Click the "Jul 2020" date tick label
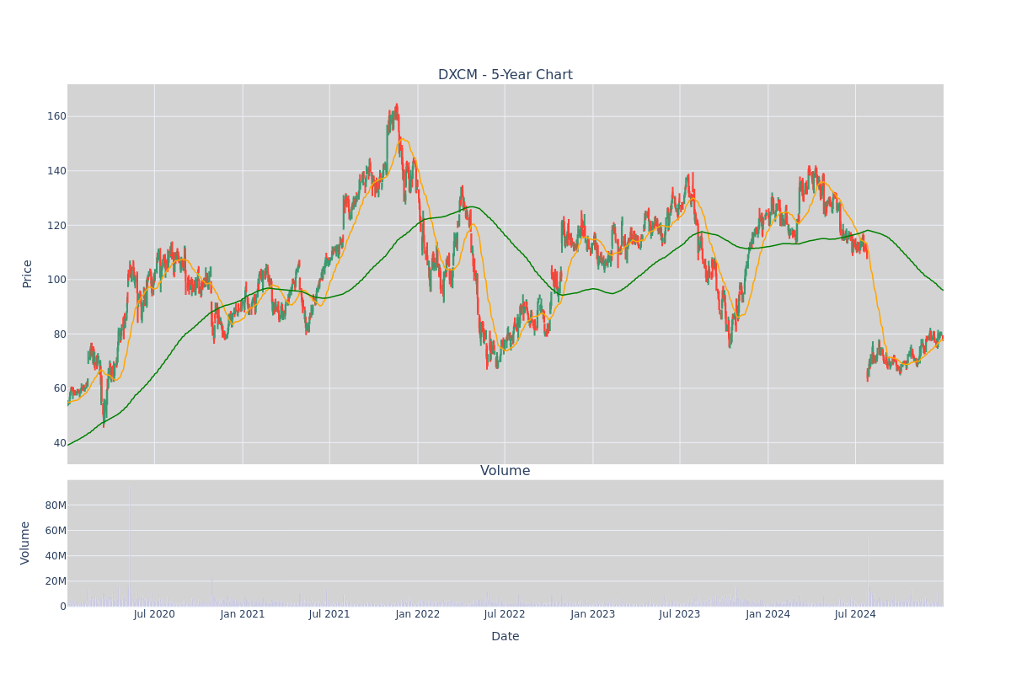The width and height of the screenshot is (1011, 674). point(154,614)
